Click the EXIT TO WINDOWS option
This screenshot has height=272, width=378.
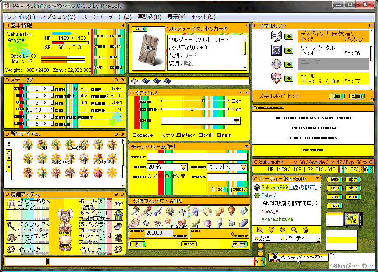314,138
